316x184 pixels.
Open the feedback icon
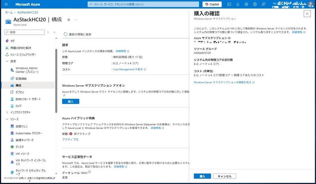(x=263, y=4)
